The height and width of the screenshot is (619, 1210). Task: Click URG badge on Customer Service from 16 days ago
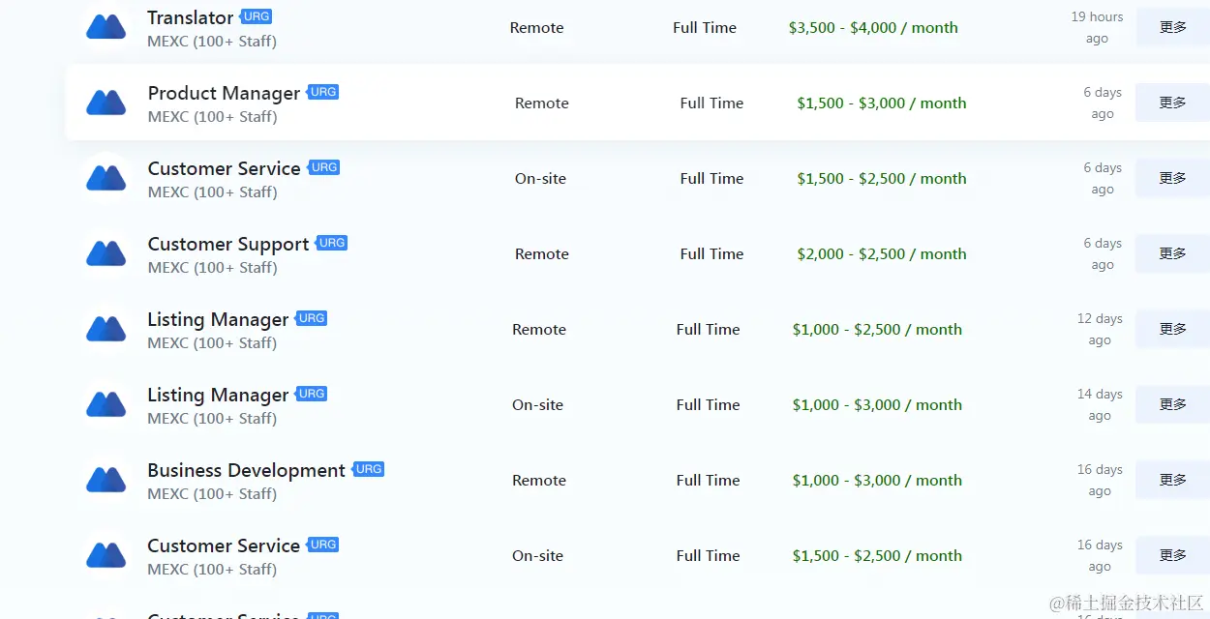(322, 545)
